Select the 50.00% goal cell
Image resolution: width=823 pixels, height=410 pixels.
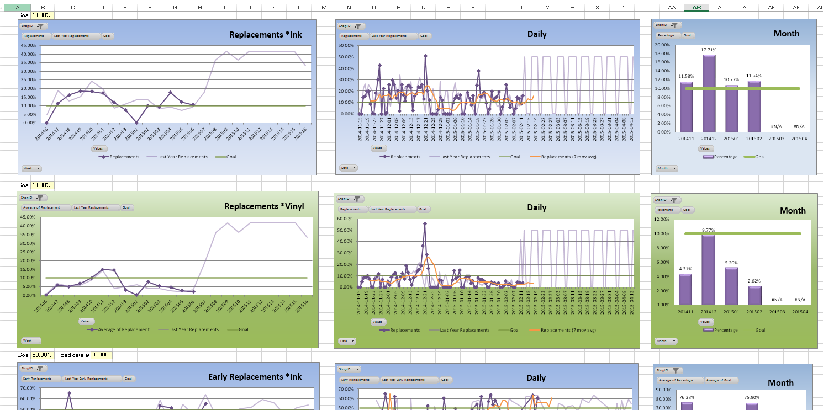(43, 355)
